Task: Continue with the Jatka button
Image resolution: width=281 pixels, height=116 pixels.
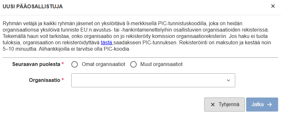Action: pos(262,105)
